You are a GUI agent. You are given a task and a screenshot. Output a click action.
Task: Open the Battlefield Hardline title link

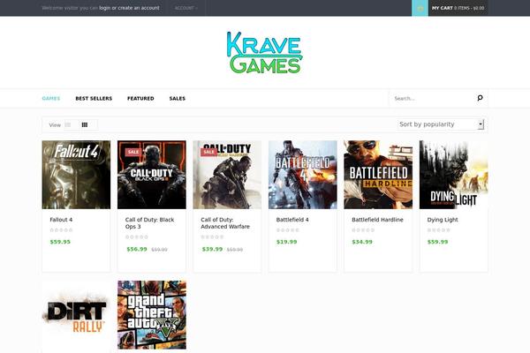(377, 220)
